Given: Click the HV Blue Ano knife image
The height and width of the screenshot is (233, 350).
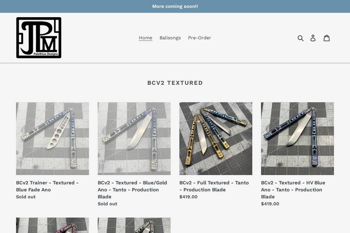Looking at the screenshot, I should (297, 139).
